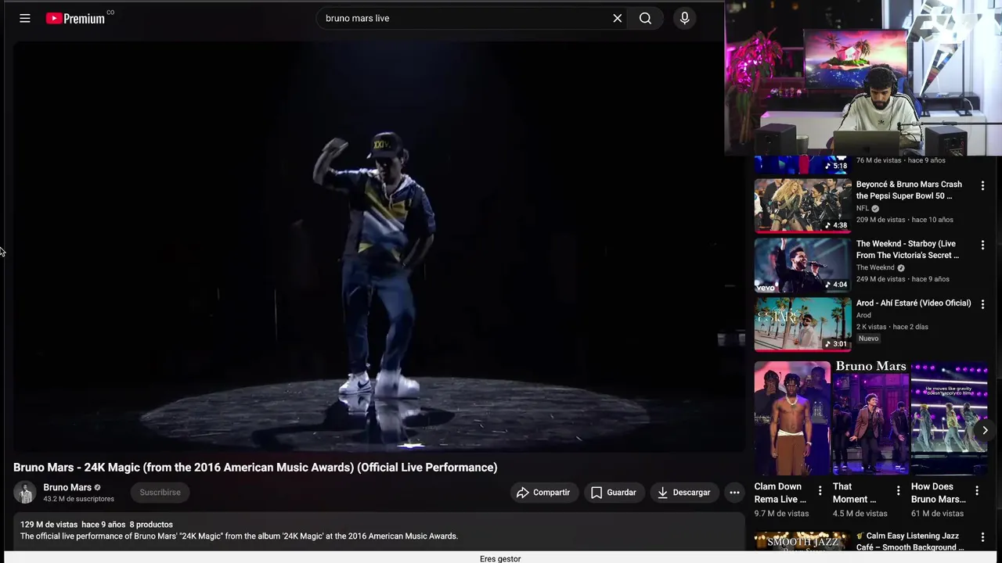Screen dimensions: 1002x563
Task: Save the video with Guardar
Action: (x=613, y=493)
